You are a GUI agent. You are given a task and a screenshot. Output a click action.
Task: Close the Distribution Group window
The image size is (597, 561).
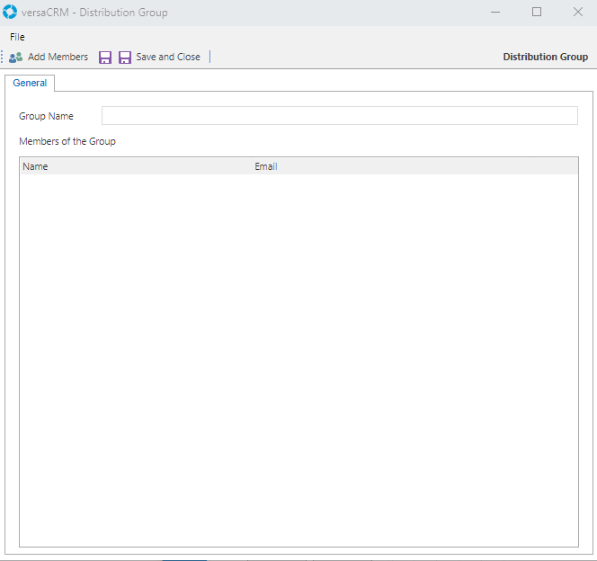tap(577, 13)
